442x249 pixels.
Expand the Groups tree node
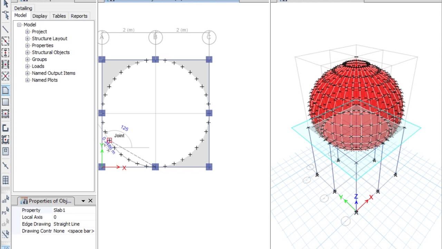point(27,59)
